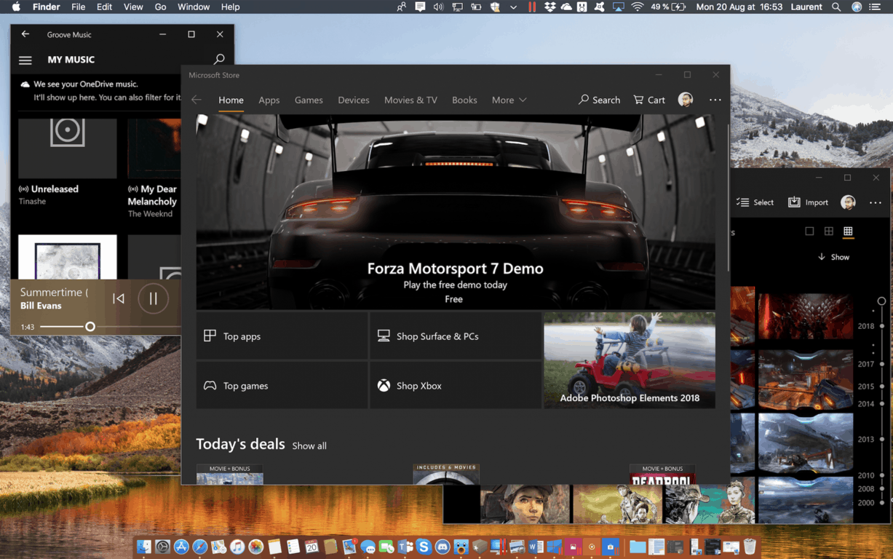
Task: Switch Photos to small grid view
Action: click(x=848, y=231)
